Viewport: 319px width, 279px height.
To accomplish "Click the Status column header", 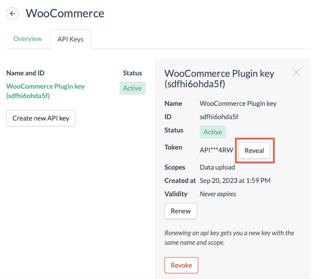I will [132, 73].
